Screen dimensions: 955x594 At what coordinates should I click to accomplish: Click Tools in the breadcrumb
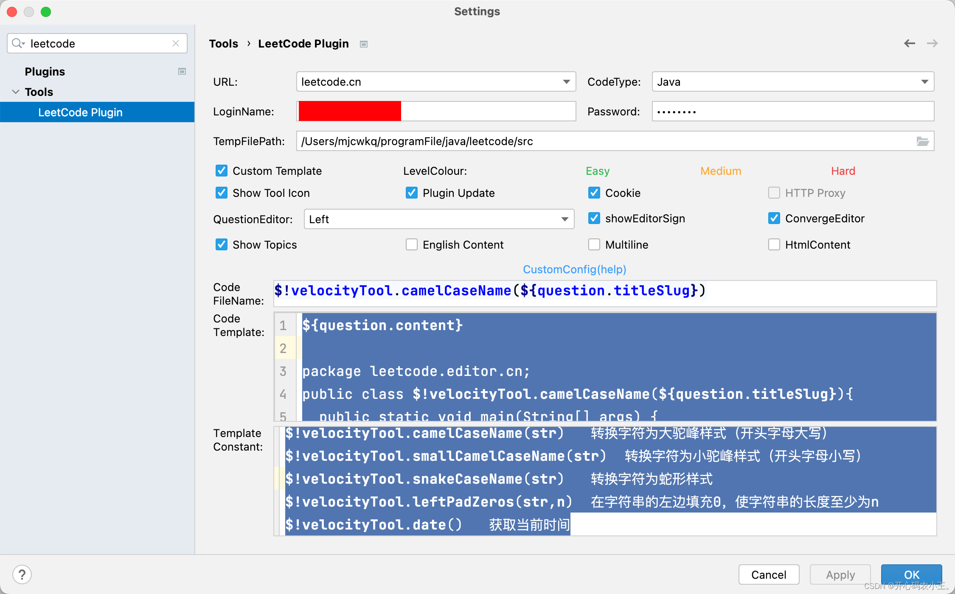(x=223, y=44)
